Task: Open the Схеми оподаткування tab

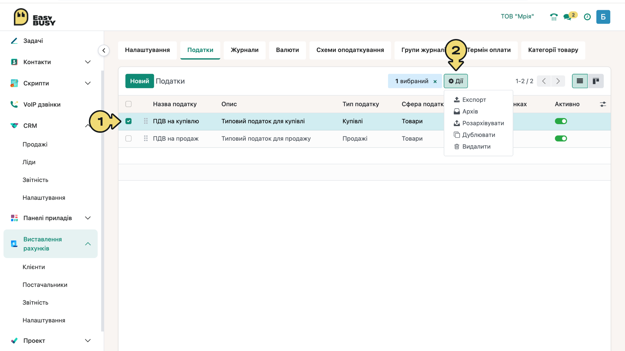Action: pyautogui.click(x=350, y=50)
